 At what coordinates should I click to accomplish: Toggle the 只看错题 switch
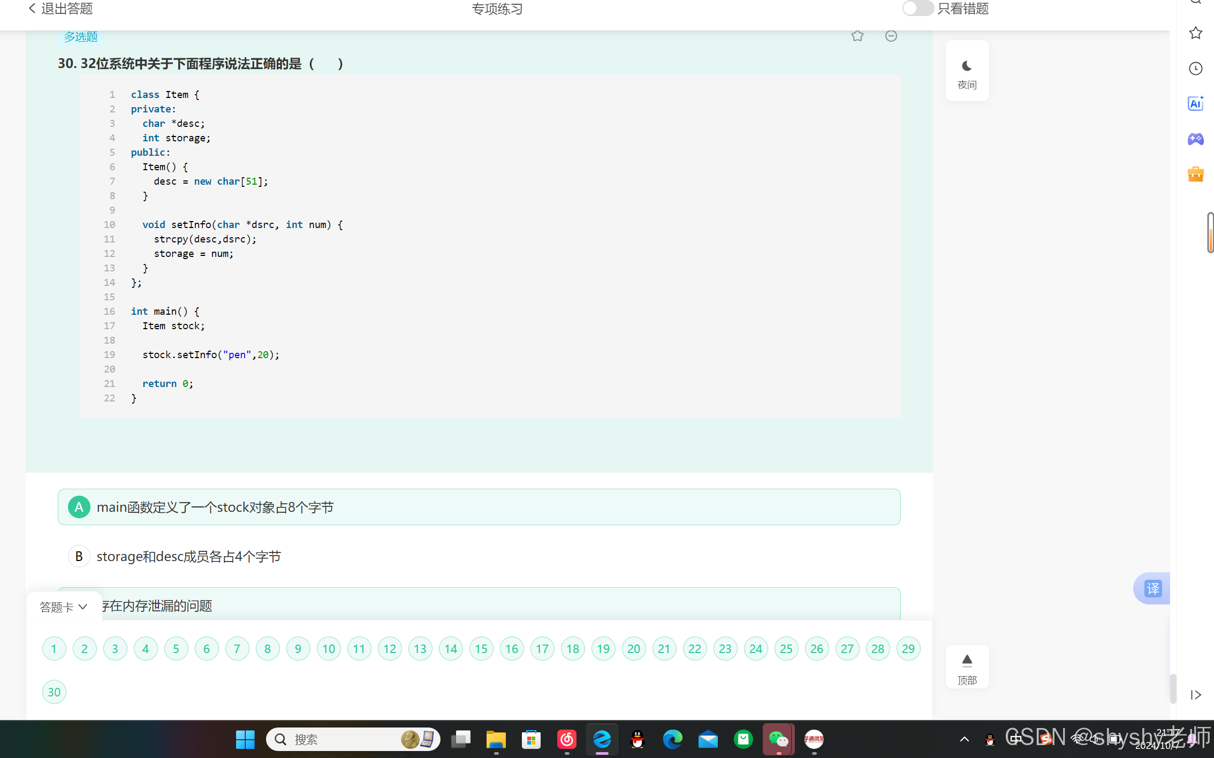coord(917,9)
